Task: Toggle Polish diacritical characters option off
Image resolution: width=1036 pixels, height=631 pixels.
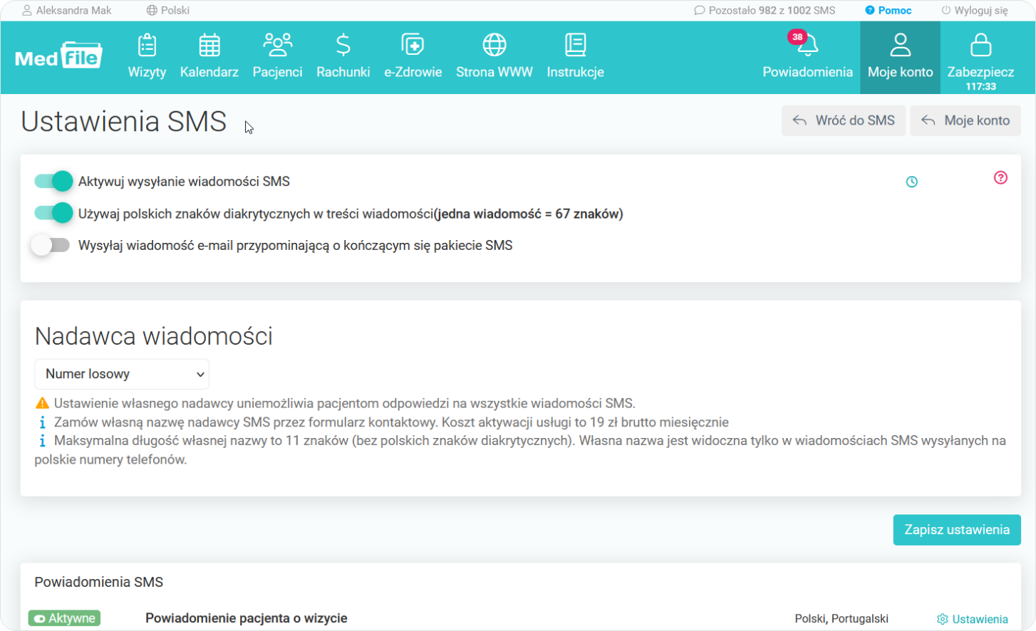Action: (x=53, y=214)
